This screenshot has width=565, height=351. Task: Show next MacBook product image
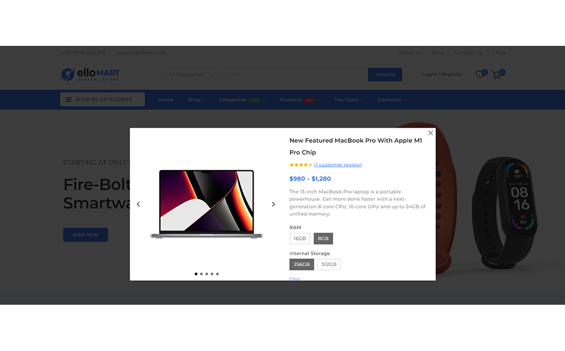pos(273,204)
